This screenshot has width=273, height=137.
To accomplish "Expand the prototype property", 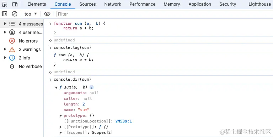I will 60,115.
